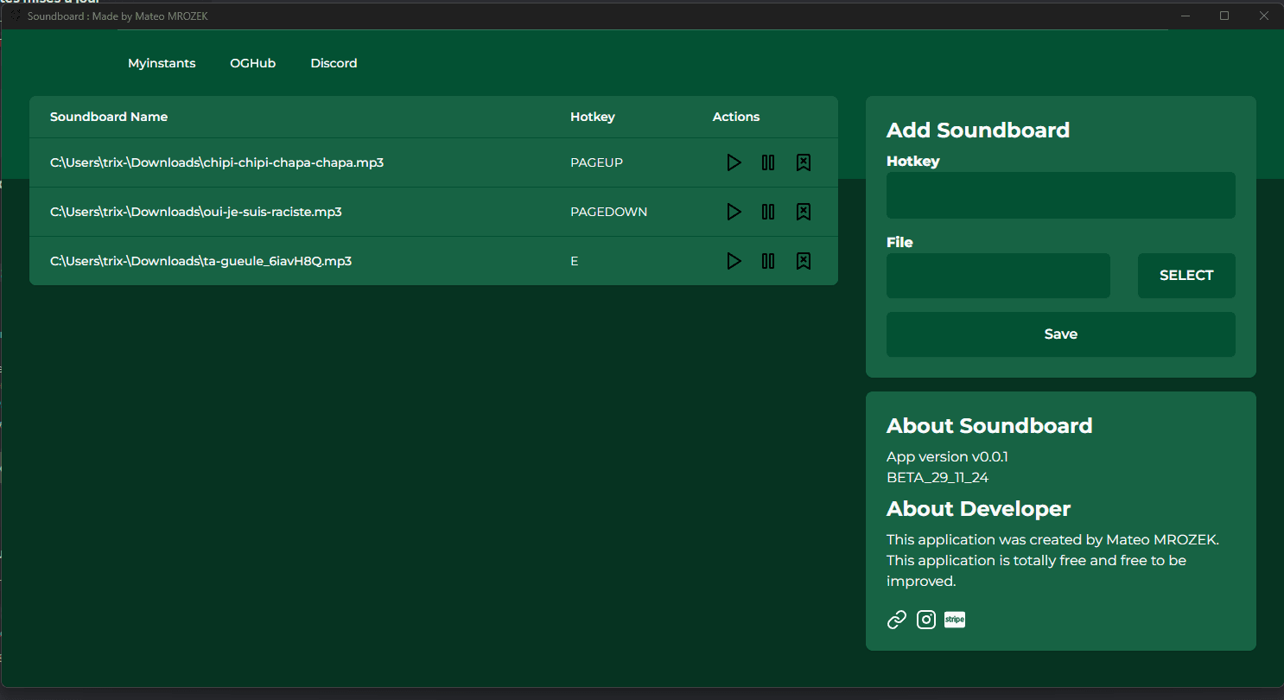This screenshot has height=700, width=1284.
Task: Delete the PAGEDOWN hotkey soundboard entry
Action: click(803, 212)
